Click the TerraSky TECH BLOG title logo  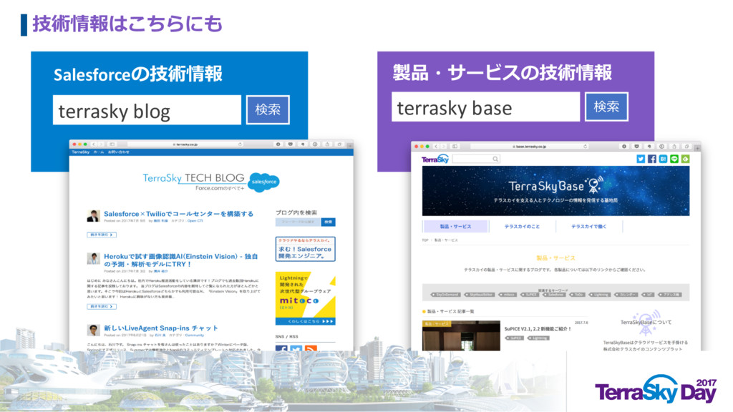coord(193,179)
